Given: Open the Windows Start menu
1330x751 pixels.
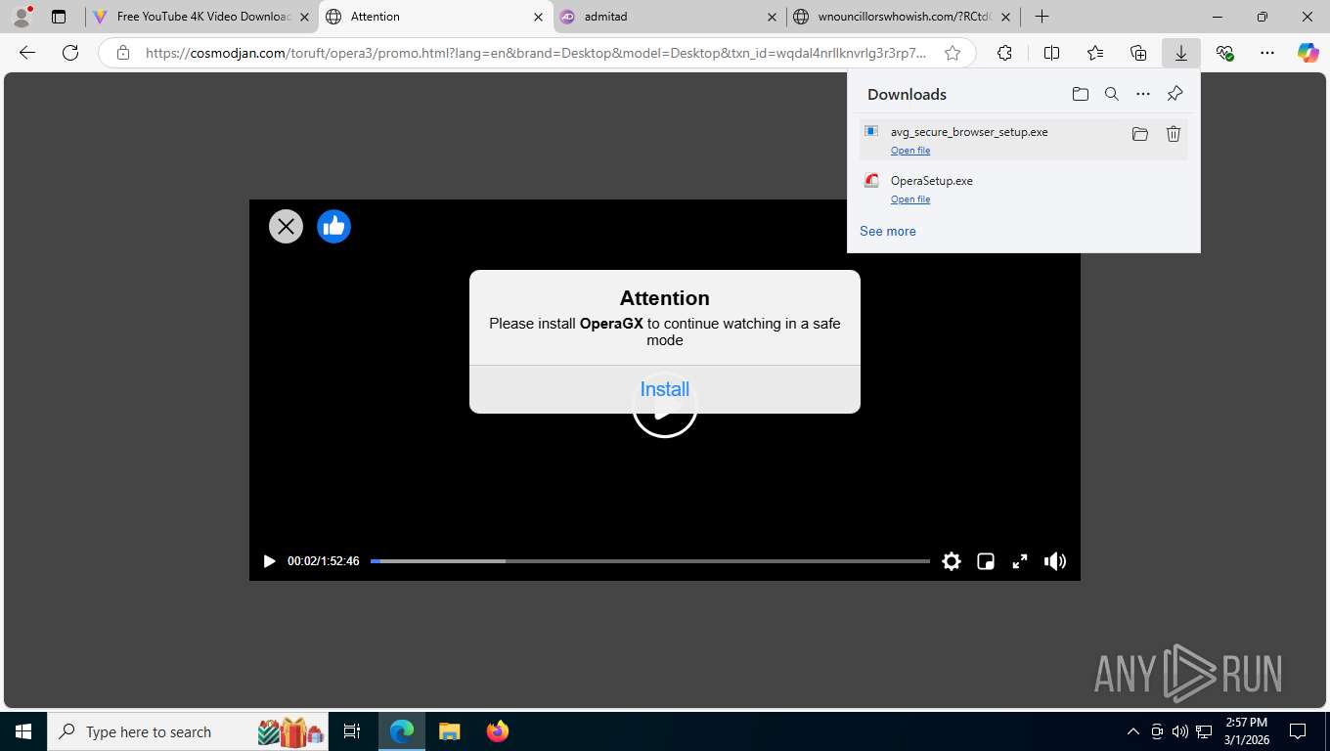Looking at the screenshot, I should 23,731.
